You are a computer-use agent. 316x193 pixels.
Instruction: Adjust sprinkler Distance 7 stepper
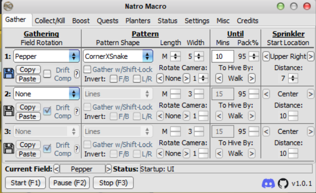tap(293, 78)
